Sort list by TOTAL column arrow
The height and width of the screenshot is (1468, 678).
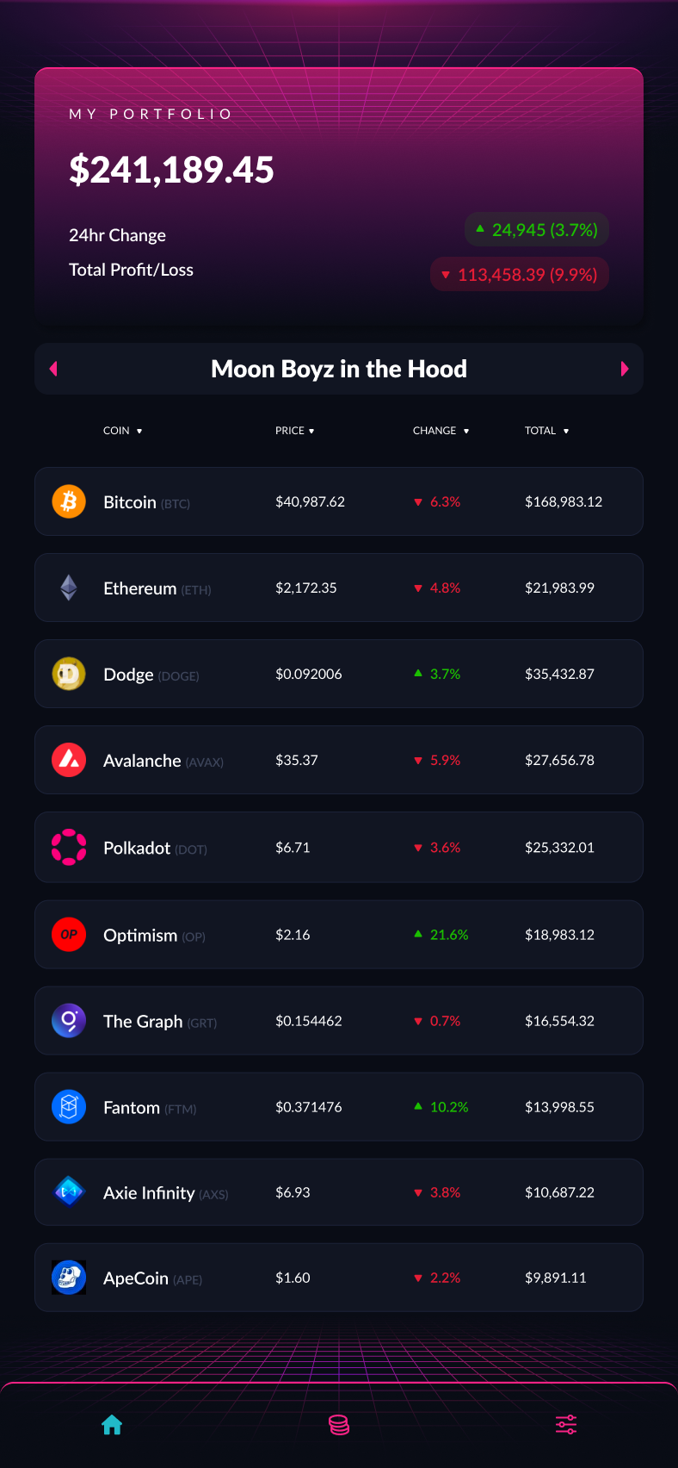point(566,431)
